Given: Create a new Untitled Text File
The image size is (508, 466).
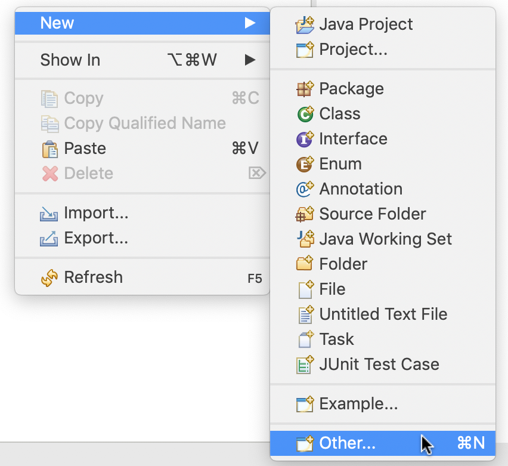Looking at the screenshot, I should coord(383,314).
